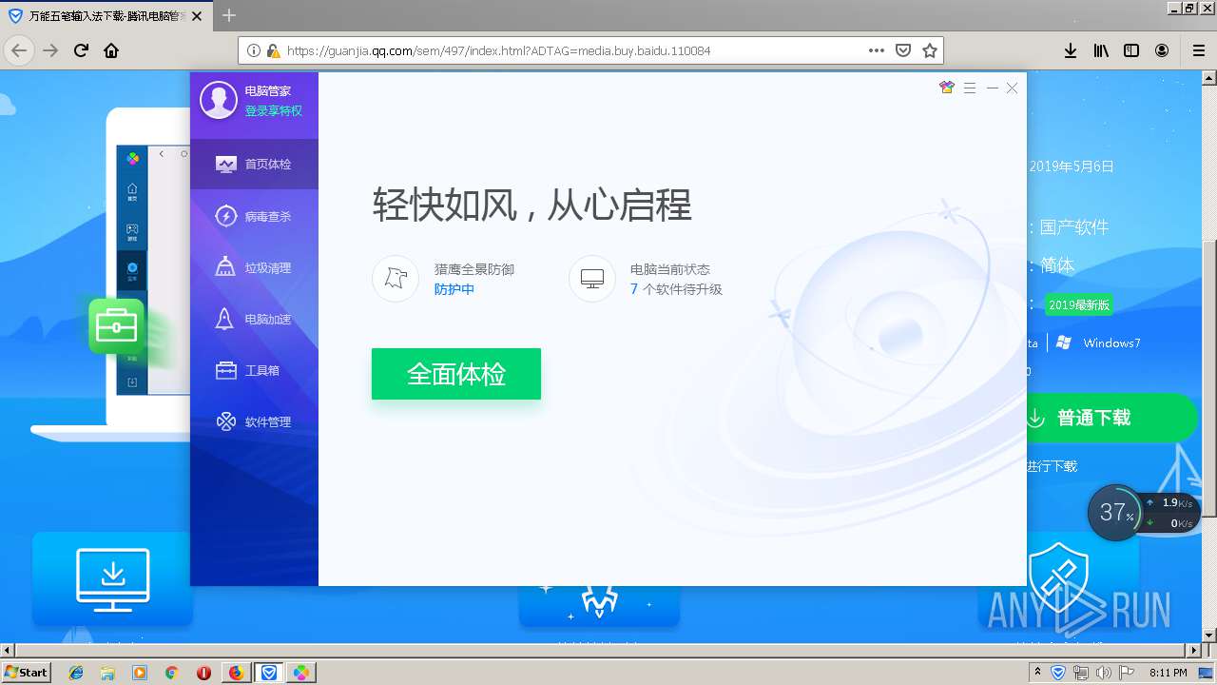
Task: Open a new Firefox tab
Action: tap(229, 15)
